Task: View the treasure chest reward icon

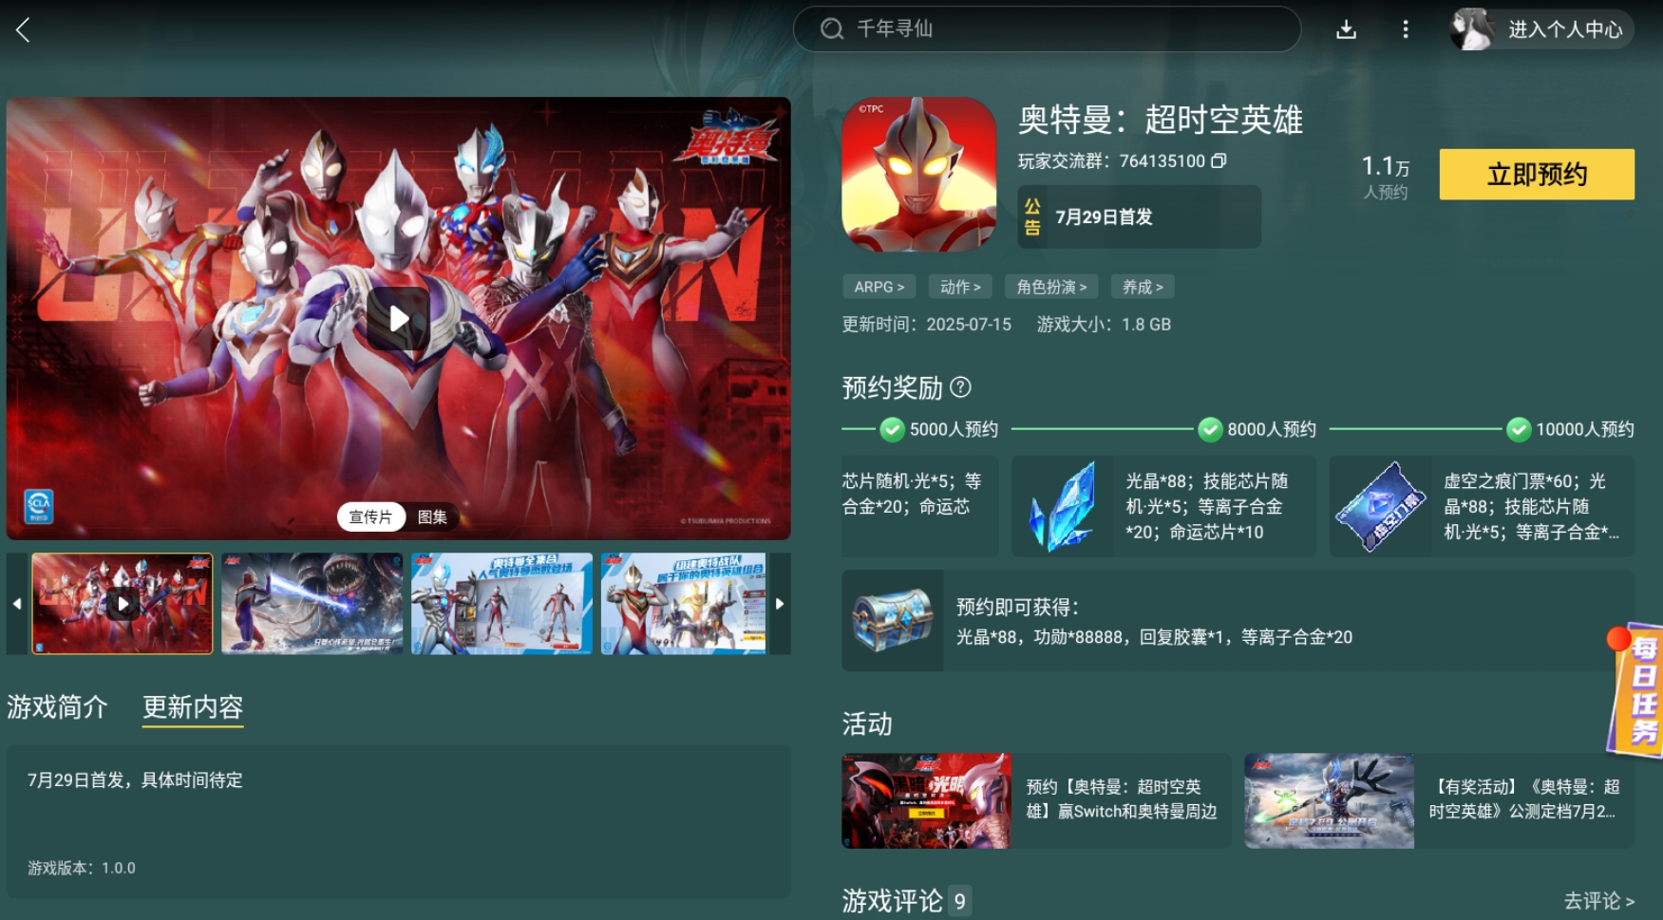Action: (x=893, y=621)
